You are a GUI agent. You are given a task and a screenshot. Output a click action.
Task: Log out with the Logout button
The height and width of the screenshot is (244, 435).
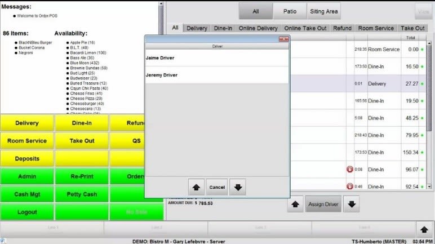coord(27,212)
